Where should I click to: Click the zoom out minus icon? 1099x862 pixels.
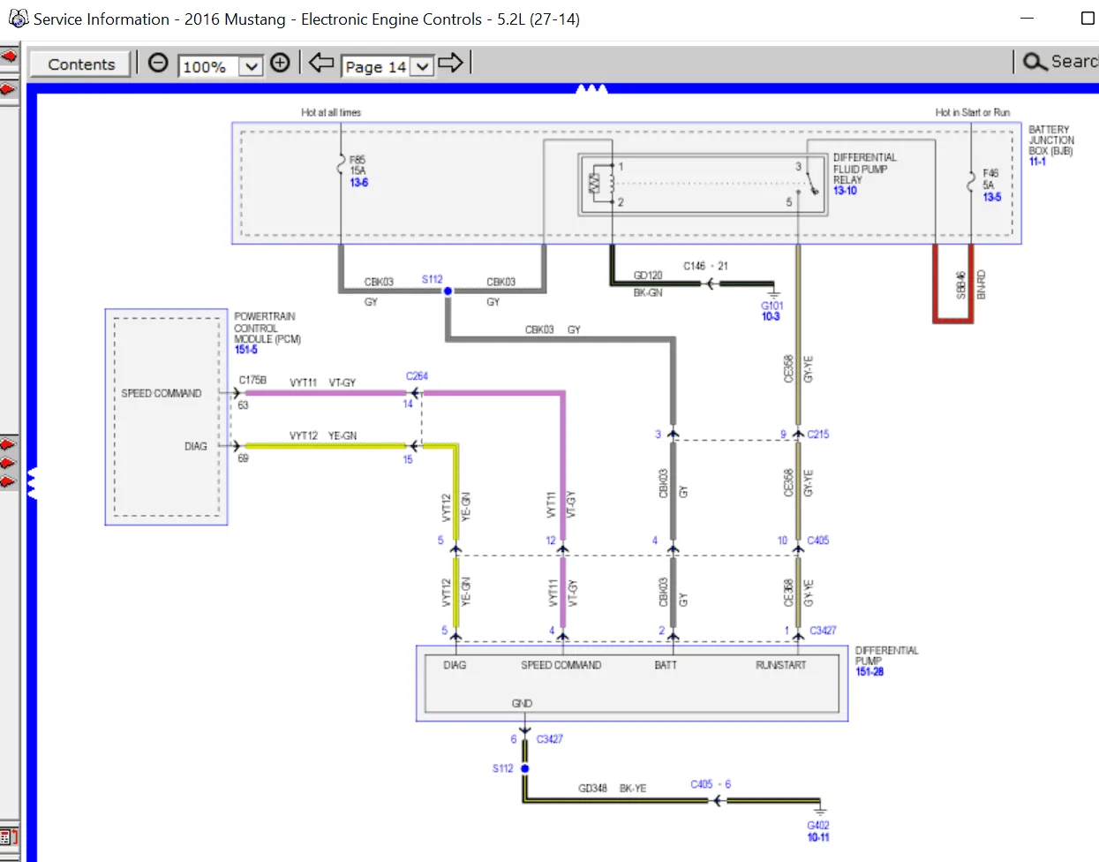click(x=158, y=63)
